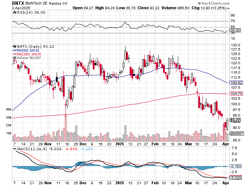
Task: Click the Apr label on price chart axis
Action: click(x=226, y=144)
